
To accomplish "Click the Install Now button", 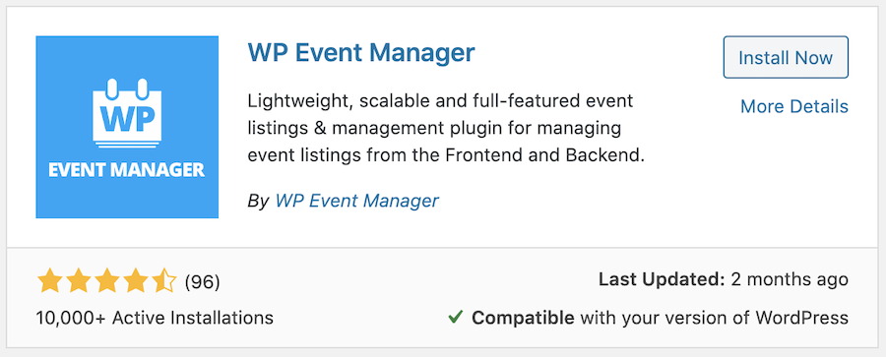I will tap(786, 57).
